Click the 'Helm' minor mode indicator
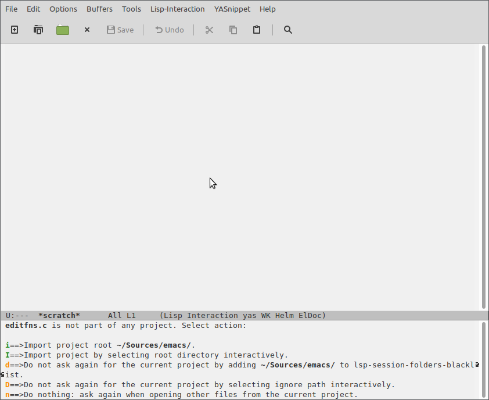 [285, 315]
